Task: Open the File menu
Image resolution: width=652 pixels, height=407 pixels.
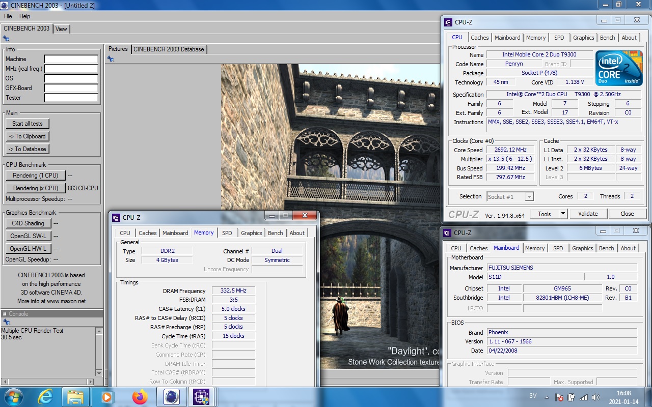Action: (8, 16)
